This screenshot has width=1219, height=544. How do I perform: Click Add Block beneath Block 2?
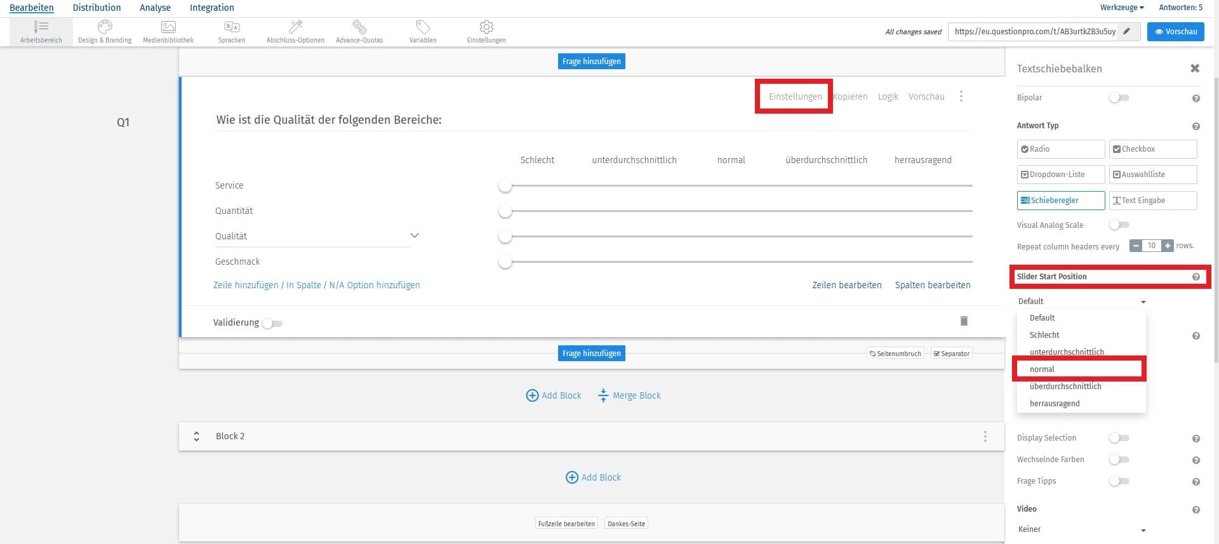click(x=593, y=477)
